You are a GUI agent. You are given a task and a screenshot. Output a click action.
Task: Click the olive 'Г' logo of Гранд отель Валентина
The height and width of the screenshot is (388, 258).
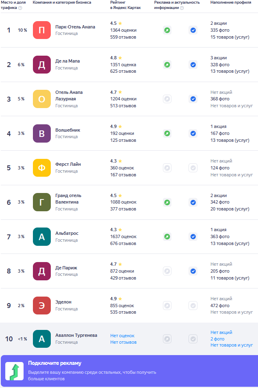42,202
